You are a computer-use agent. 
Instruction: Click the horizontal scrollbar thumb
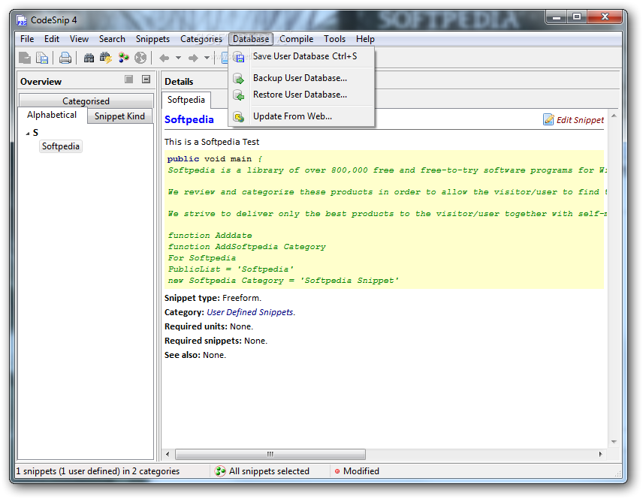[x=270, y=454]
